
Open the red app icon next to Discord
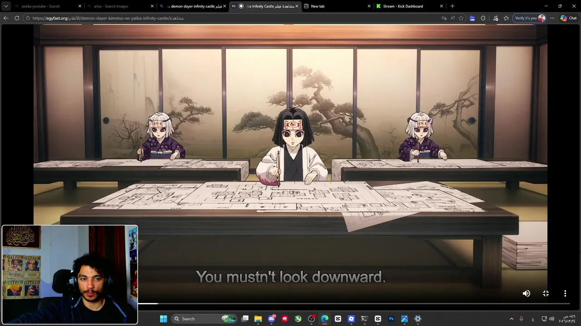point(285,319)
